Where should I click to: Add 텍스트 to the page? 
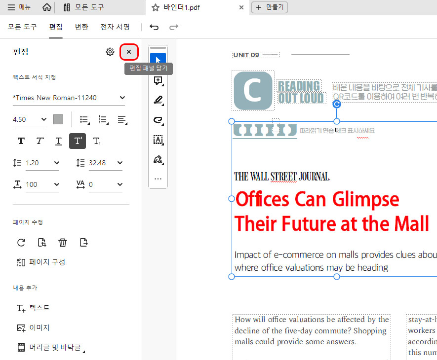pos(33,308)
